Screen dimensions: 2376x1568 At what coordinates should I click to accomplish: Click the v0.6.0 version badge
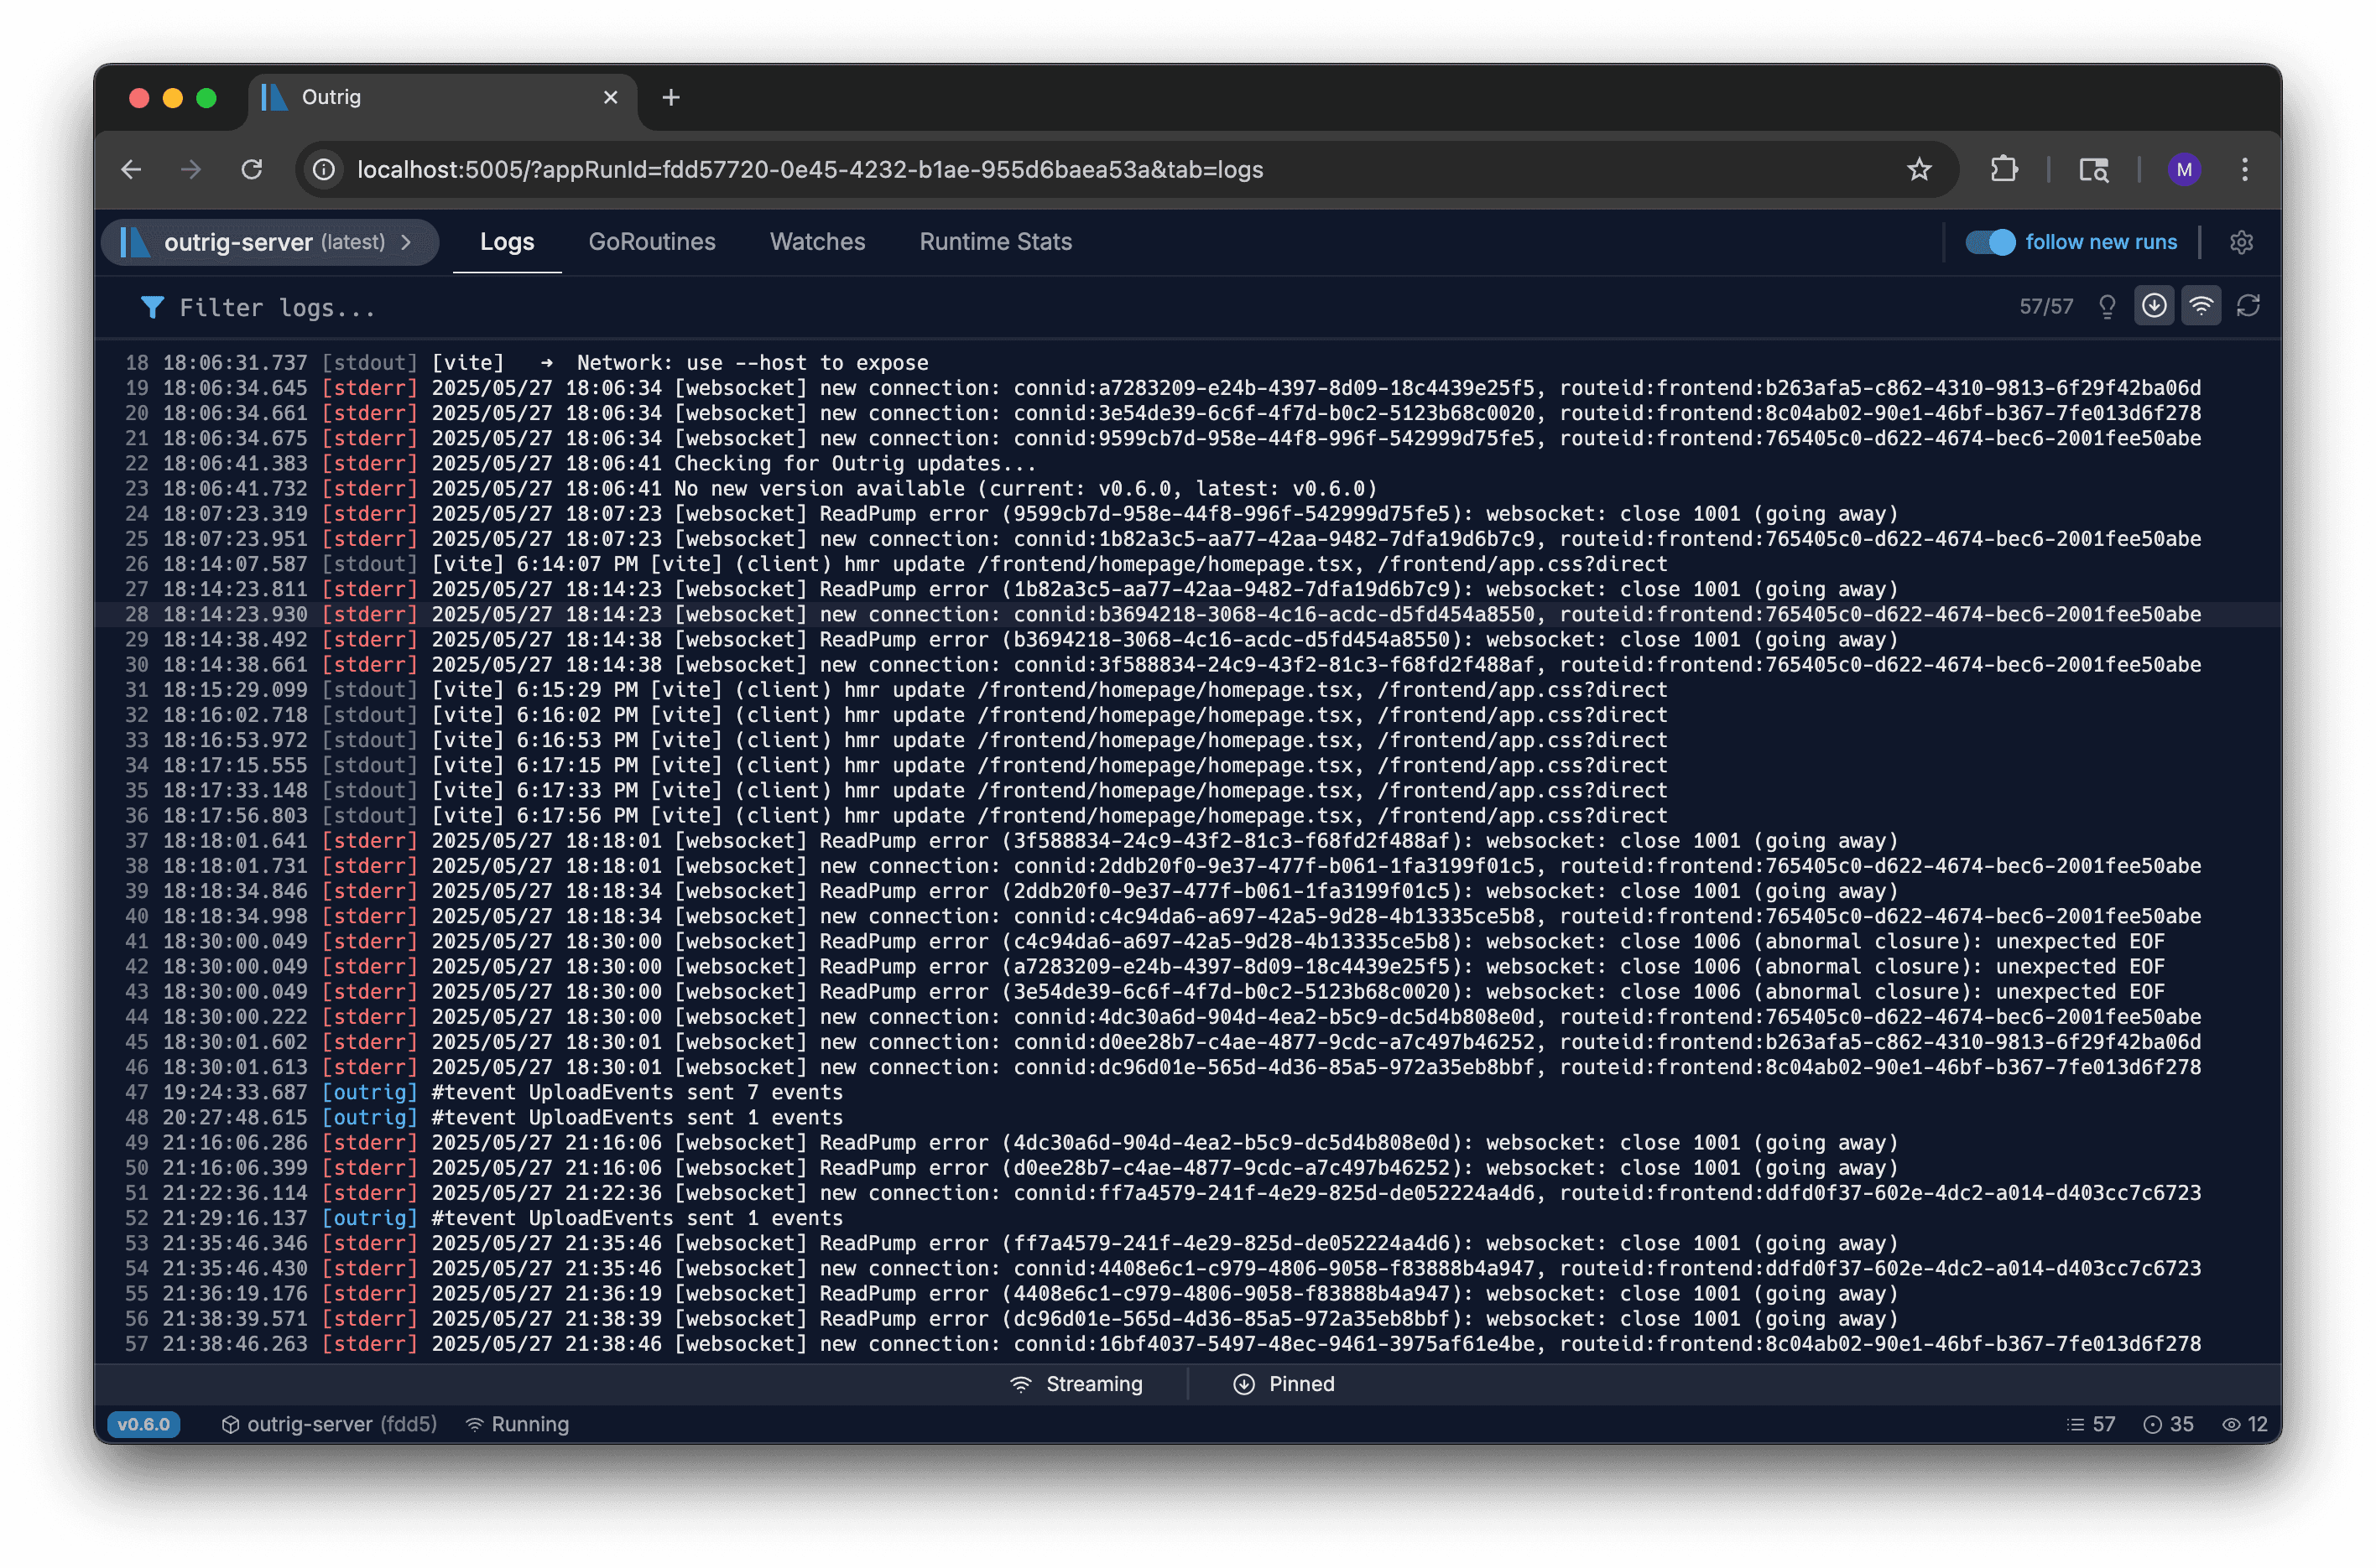143,1424
